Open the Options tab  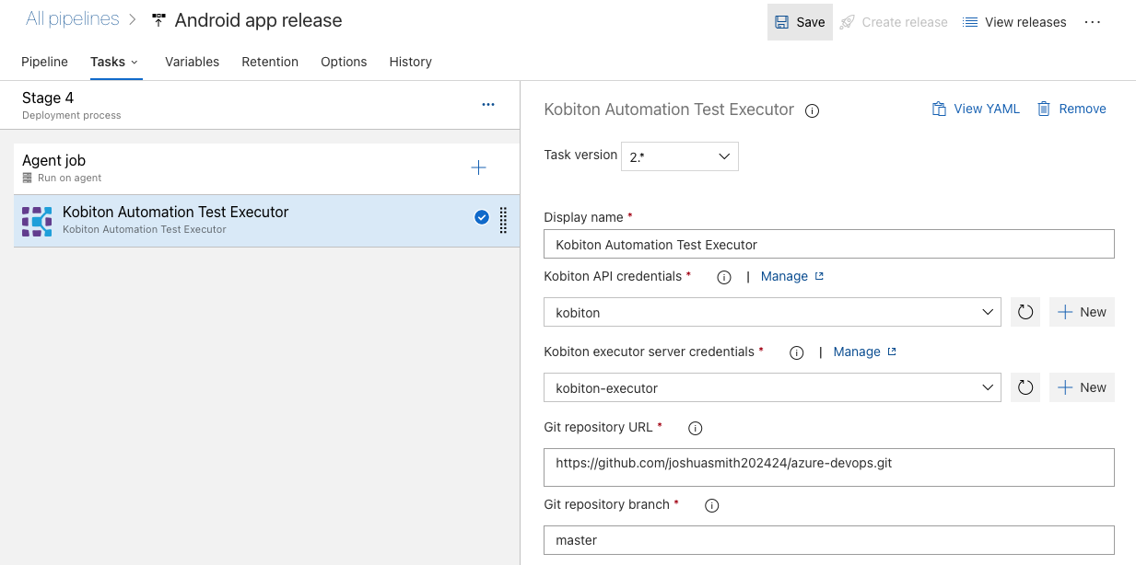tap(344, 62)
